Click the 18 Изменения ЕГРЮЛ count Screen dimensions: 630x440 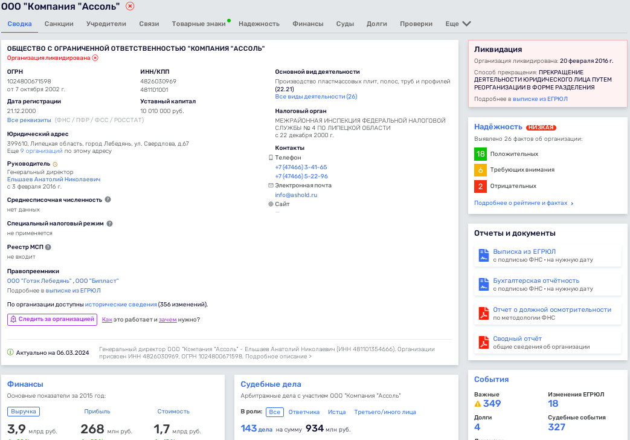tap(553, 404)
